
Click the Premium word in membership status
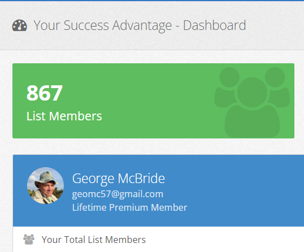point(128,207)
